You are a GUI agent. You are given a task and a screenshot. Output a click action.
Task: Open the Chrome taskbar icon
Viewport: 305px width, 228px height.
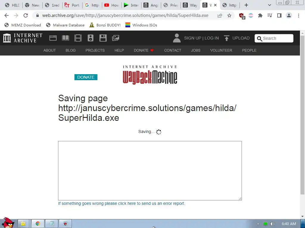tap(38, 224)
